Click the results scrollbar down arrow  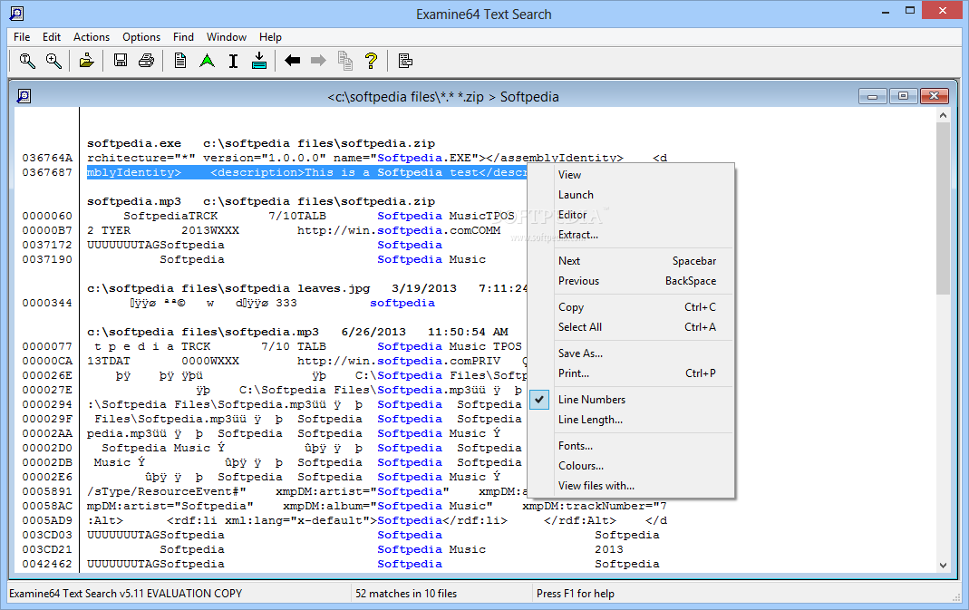943,565
